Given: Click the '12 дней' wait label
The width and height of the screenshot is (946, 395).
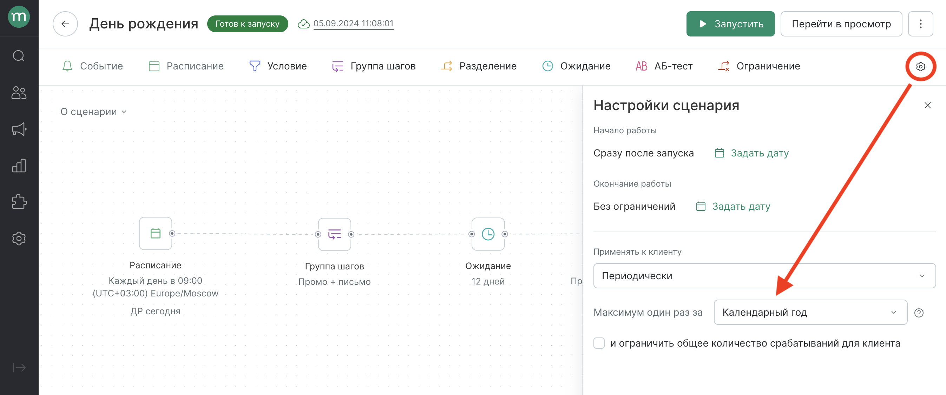Looking at the screenshot, I should (488, 281).
